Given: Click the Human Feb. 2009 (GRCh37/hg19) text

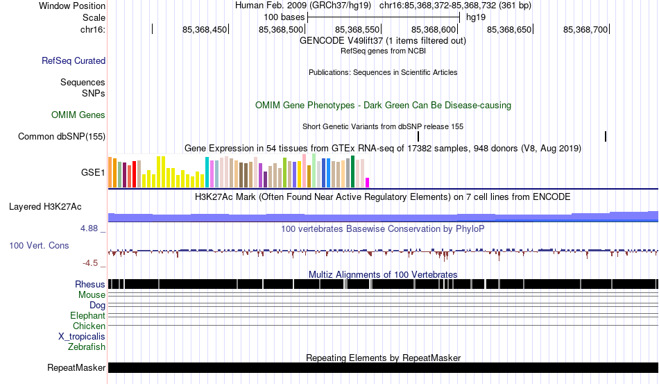Looking at the screenshot, I should tap(303, 6).
